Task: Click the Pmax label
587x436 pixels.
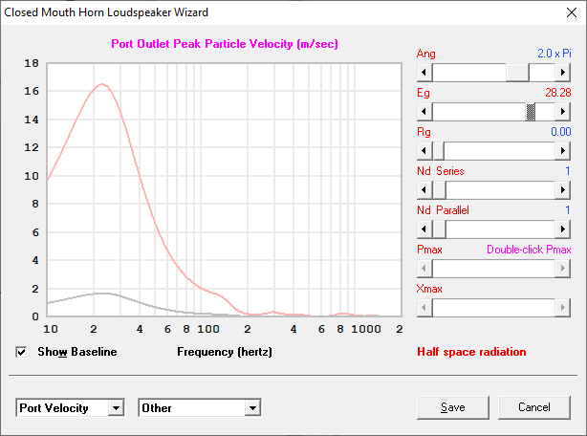Action: [x=430, y=250]
